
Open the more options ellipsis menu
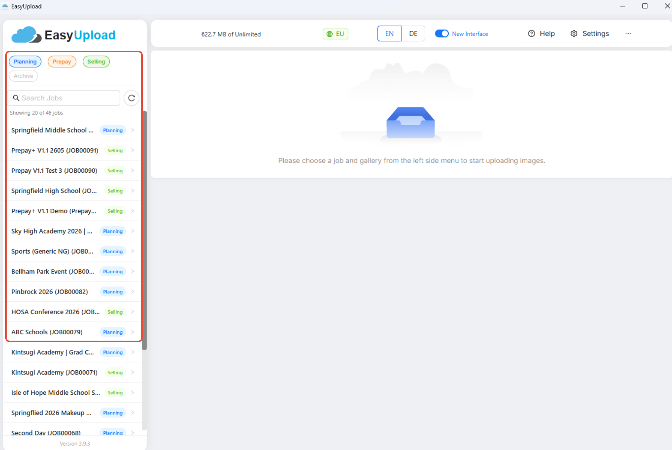[x=628, y=33]
